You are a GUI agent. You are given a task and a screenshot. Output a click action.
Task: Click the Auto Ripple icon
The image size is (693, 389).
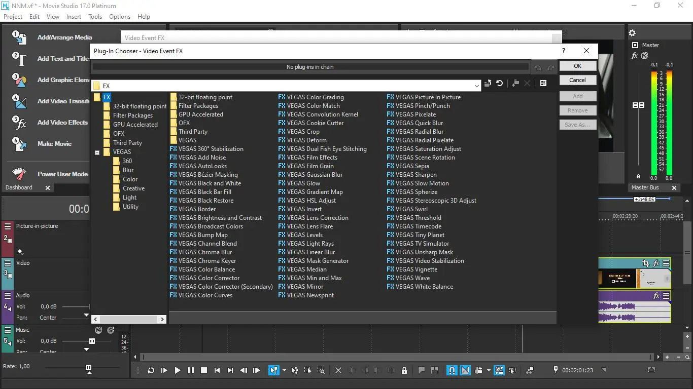[x=479, y=370]
